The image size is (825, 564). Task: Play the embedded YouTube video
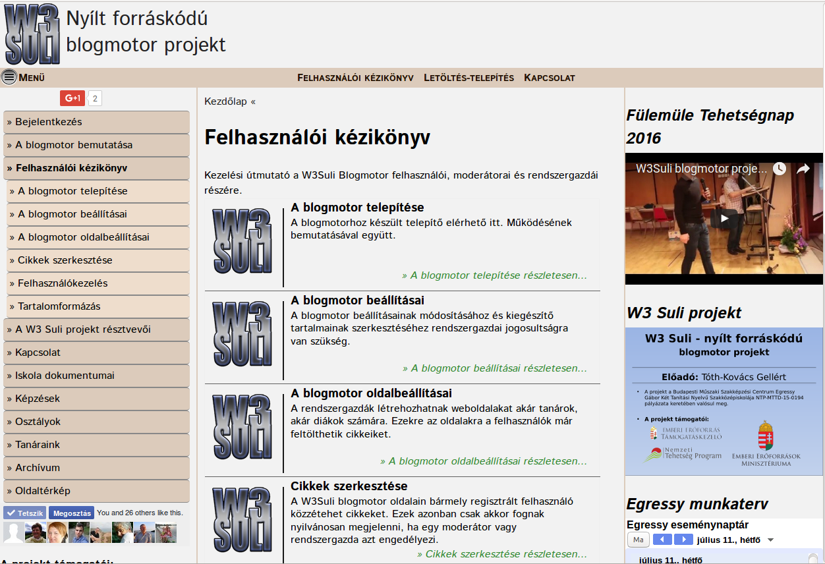724,218
